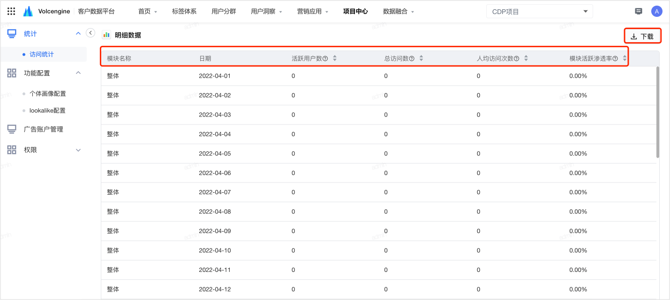Show help tooltip for 人均访问次数
Viewport: 670px width, 300px height.
(x=516, y=59)
